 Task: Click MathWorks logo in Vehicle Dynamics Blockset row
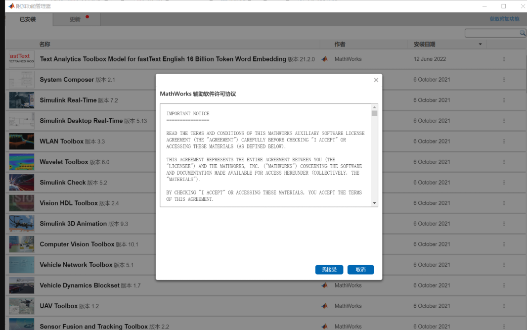tap(324, 285)
